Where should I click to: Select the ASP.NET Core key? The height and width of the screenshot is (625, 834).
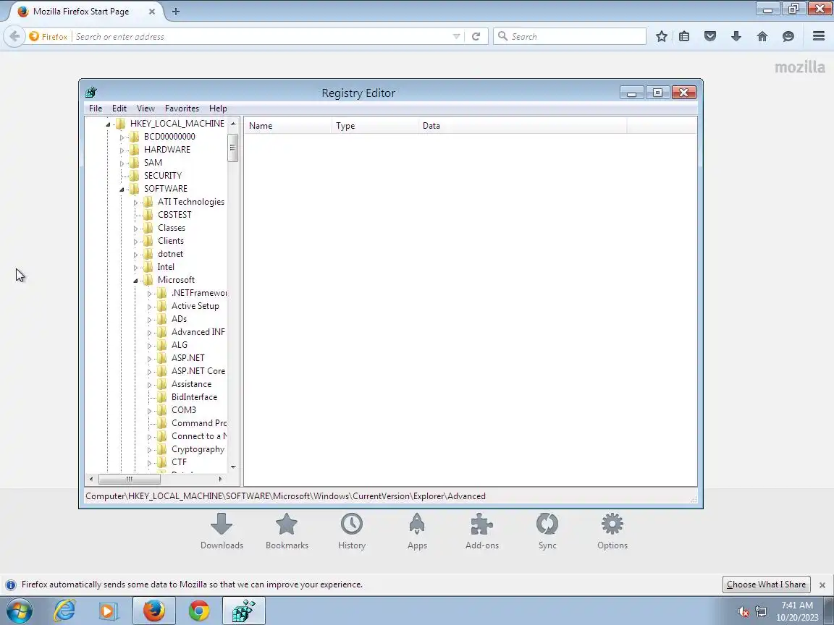pos(198,371)
